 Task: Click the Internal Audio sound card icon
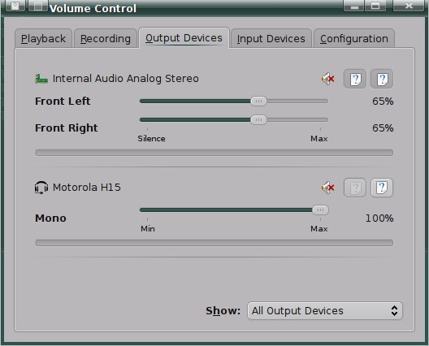pyautogui.click(x=41, y=79)
